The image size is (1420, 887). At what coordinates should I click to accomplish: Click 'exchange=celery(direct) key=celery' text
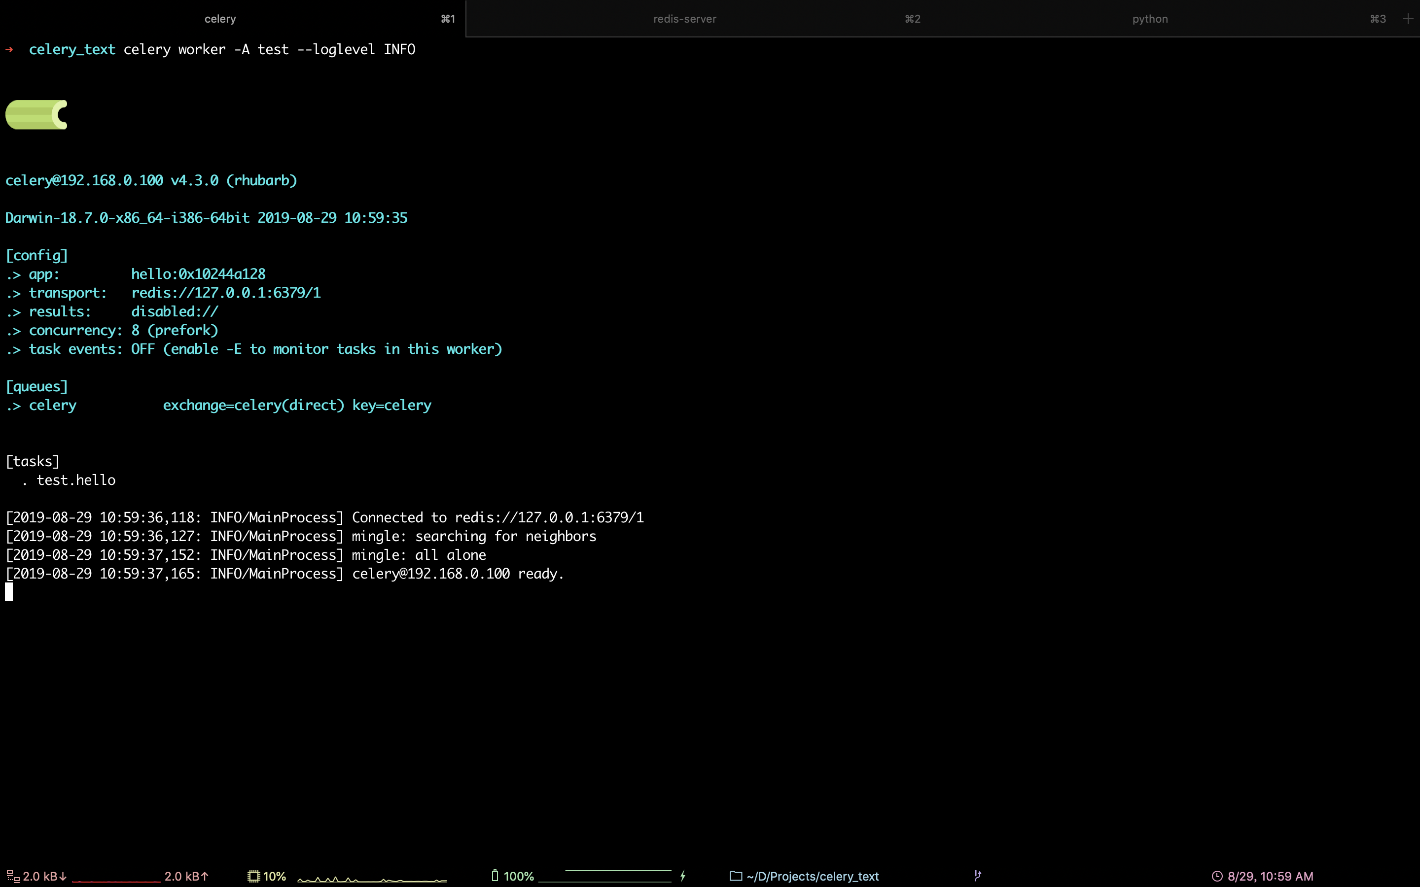pos(297,406)
